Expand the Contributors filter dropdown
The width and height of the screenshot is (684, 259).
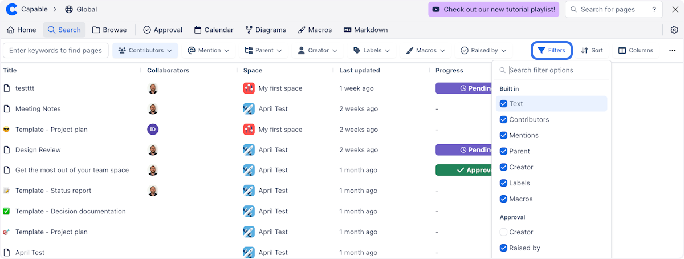145,50
